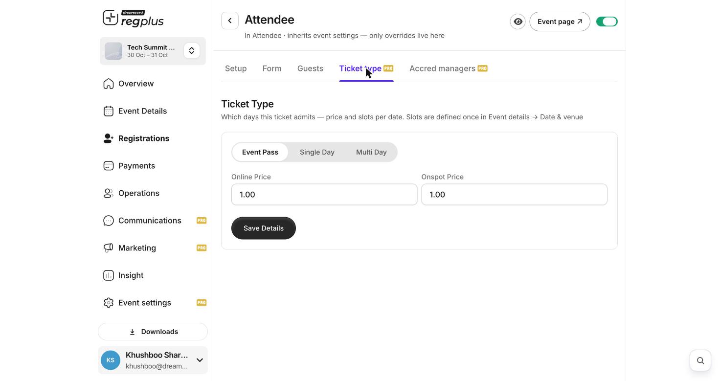719x381 pixels.
Task: Click the Event settings gear icon
Action: [x=109, y=303]
